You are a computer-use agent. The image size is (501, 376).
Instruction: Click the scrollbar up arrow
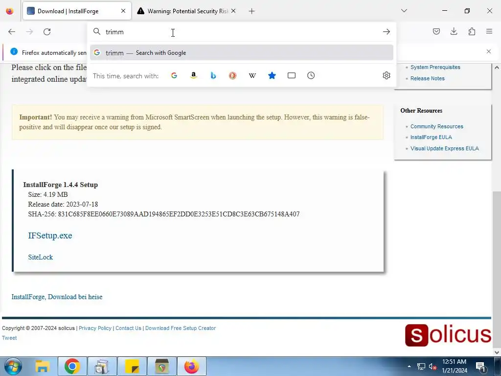497,68
